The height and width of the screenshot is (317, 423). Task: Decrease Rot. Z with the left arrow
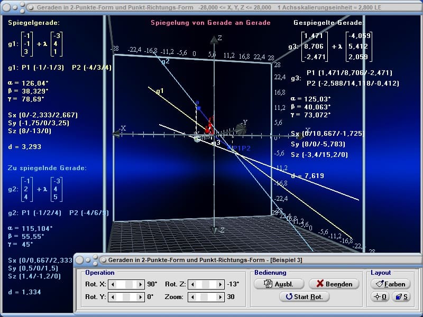click(192, 284)
